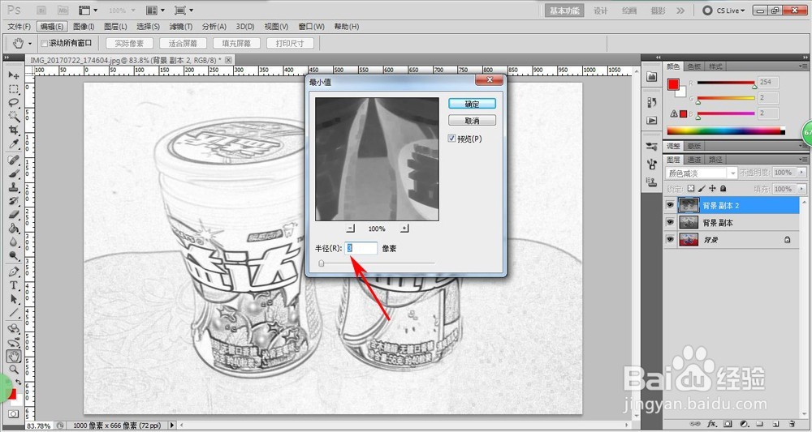The image size is (812, 432).
Task: Select the History Brush tool
Action: click(x=14, y=201)
